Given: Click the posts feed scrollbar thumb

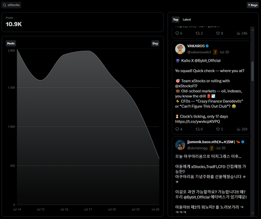Looking at the screenshot, I should (253, 71).
